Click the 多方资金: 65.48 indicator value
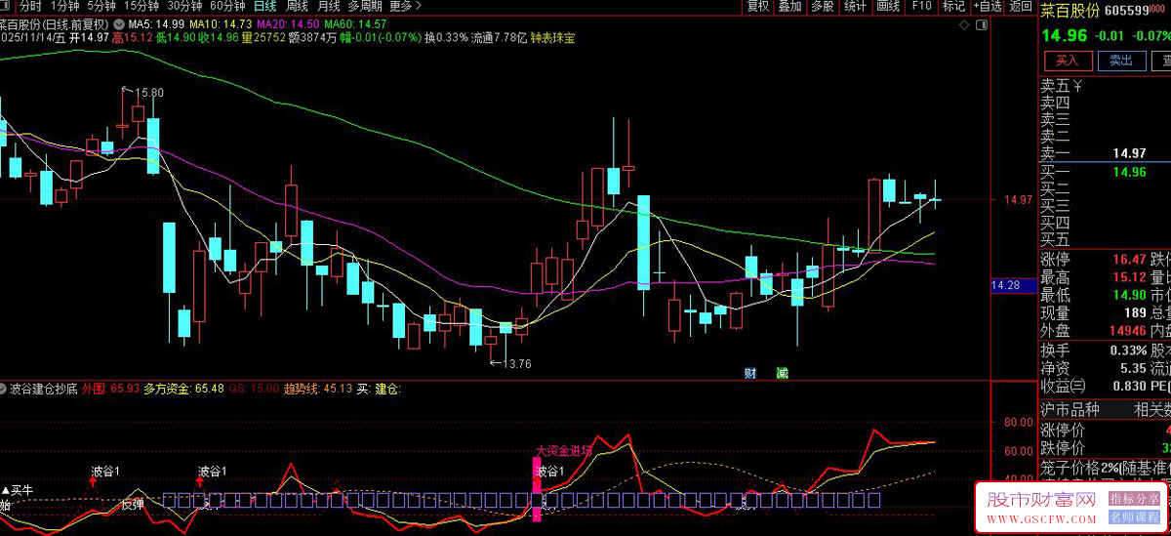 pos(183,389)
